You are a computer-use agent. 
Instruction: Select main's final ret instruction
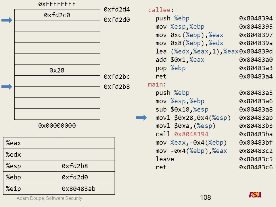(161, 167)
